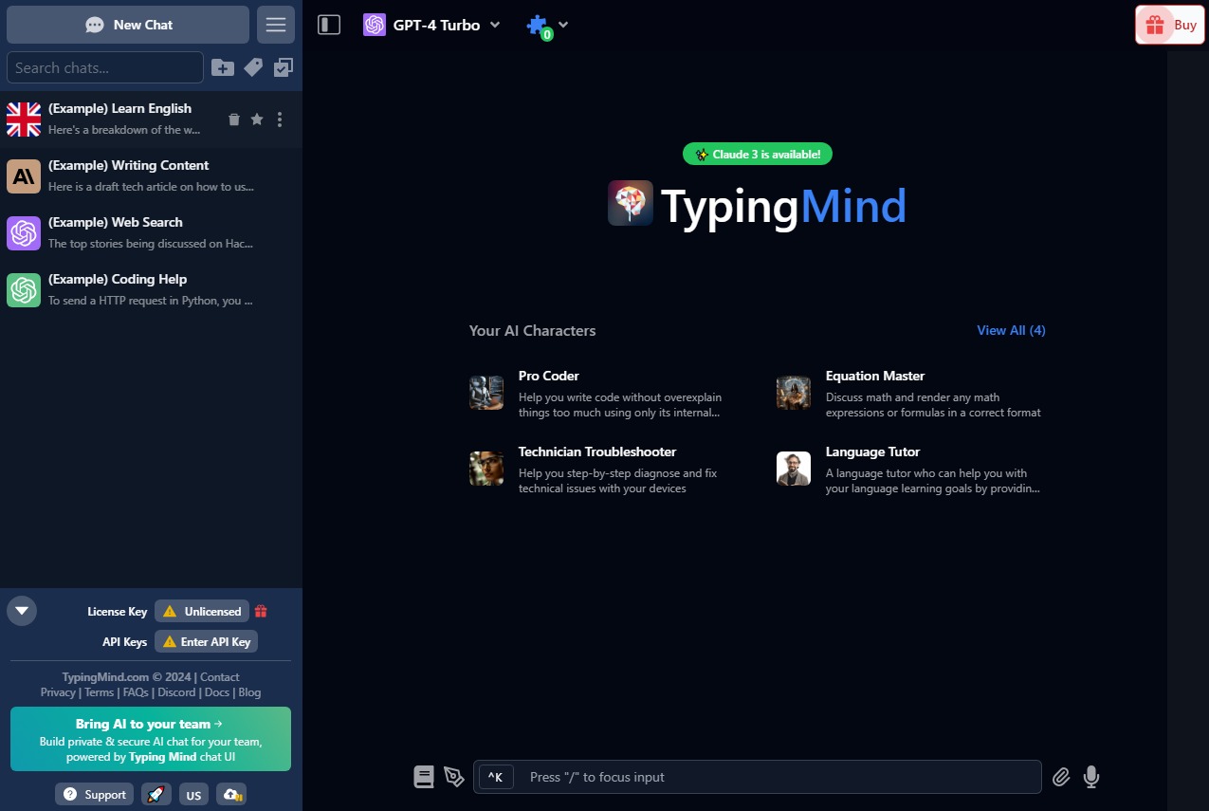Click the ^K shortcut button

tap(496, 777)
